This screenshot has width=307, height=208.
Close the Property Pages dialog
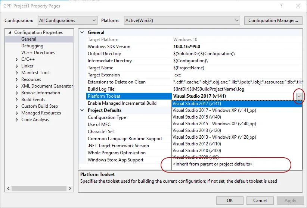[x=298, y=6]
